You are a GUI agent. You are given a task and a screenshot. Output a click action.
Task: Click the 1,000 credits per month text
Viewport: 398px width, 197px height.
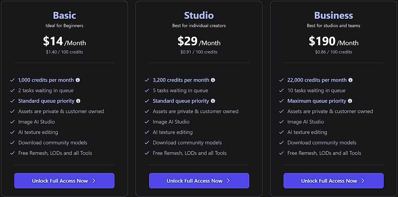pos(46,80)
